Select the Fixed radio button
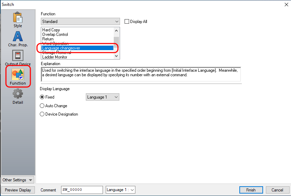Screen dimensions: 291x196 [x=42, y=97]
